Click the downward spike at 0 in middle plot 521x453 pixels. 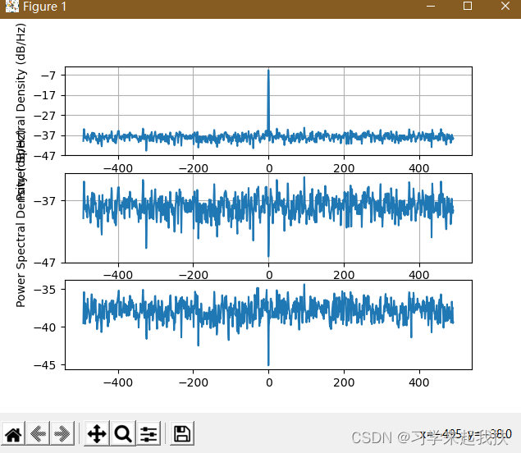coord(268,232)
